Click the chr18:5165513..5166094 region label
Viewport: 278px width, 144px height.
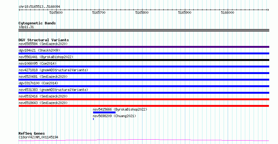[39, 7]
